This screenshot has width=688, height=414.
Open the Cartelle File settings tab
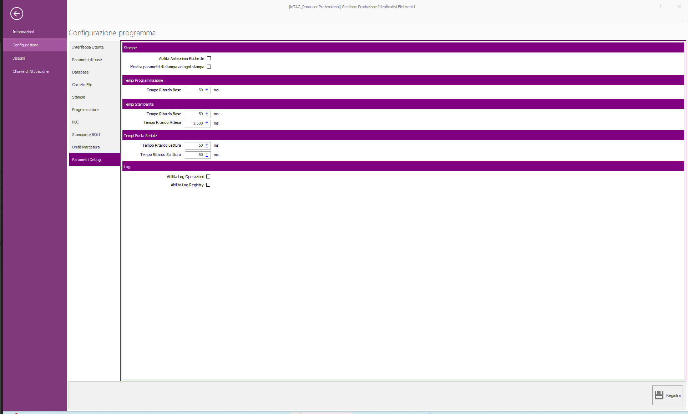pyautogui.click(x=95, y=85)
